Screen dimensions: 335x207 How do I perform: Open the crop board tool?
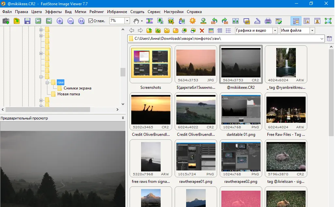[171, 21]
